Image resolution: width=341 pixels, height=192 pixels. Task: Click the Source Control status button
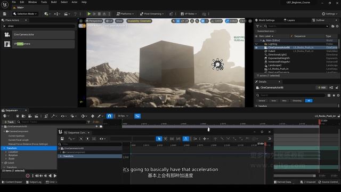(328, 182)
